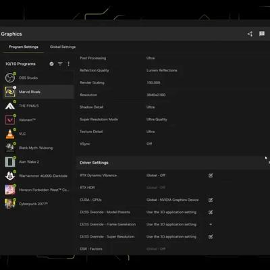Switch to the Global Settings tab
The image size is (270, 270).
click(63, 47)
